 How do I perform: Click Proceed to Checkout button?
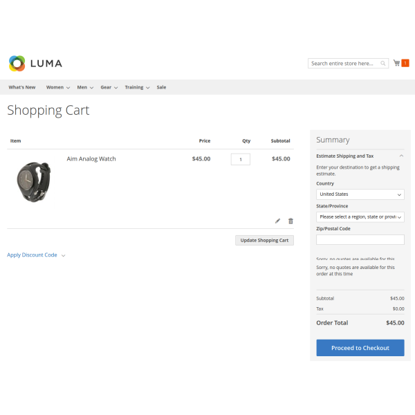(x=360, y=348)
